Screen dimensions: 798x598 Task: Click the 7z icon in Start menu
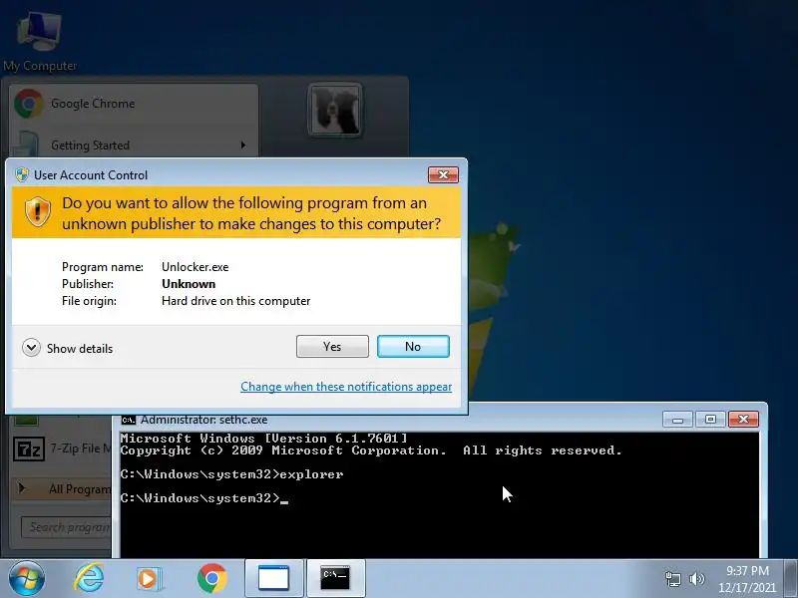pyautogui.click(x=29, y=448)
